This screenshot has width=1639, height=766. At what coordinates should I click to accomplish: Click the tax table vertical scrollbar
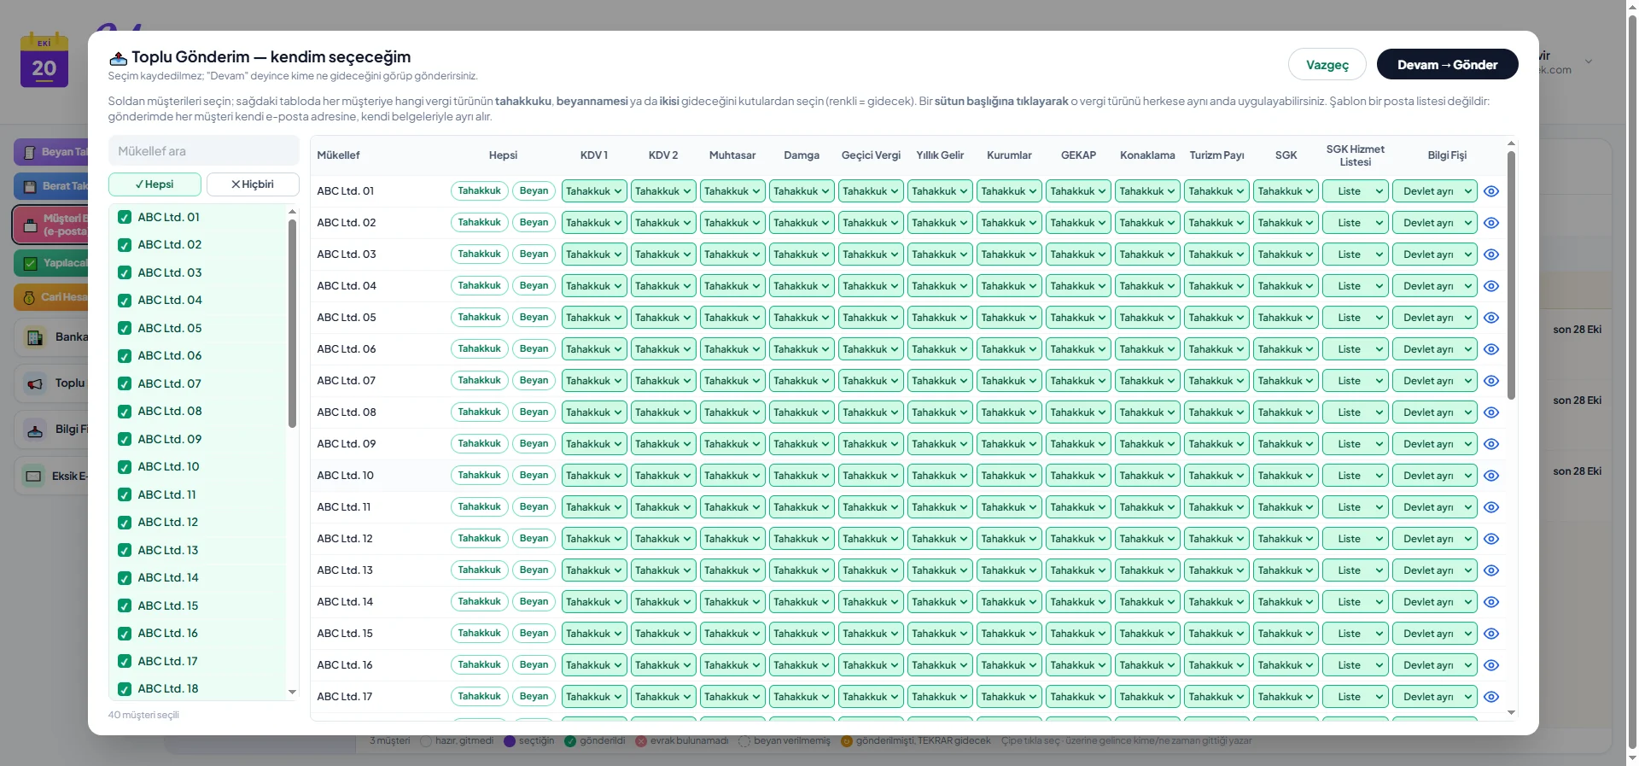pyautogui.click(x=1511, y=275)
